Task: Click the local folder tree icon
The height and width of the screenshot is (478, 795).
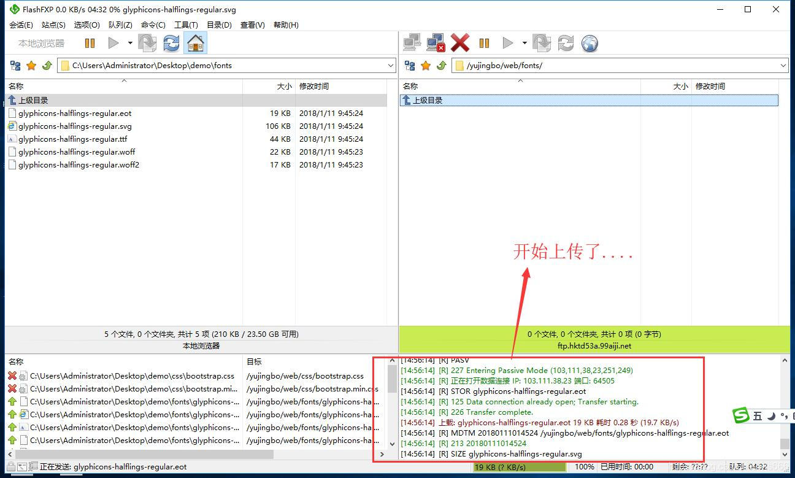Action: point(15,65)
